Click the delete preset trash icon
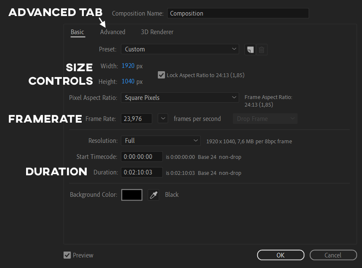Screen dimensions: 362x268 261,50
